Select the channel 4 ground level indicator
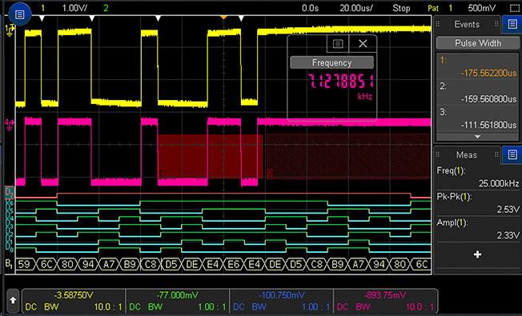Image resolution: width=522 pixels, height=316 pixels. point(9,125)
